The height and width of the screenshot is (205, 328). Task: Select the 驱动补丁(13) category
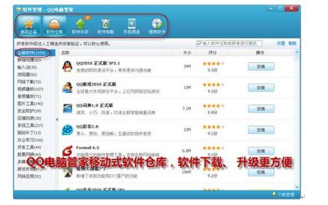pos(29,133)
